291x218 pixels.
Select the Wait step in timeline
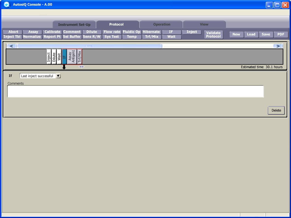click(59, 57)
